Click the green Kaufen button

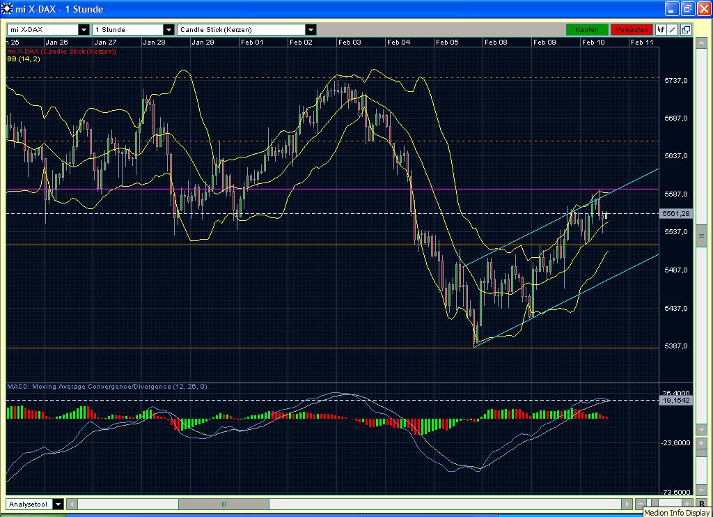(x=587, y=29)
